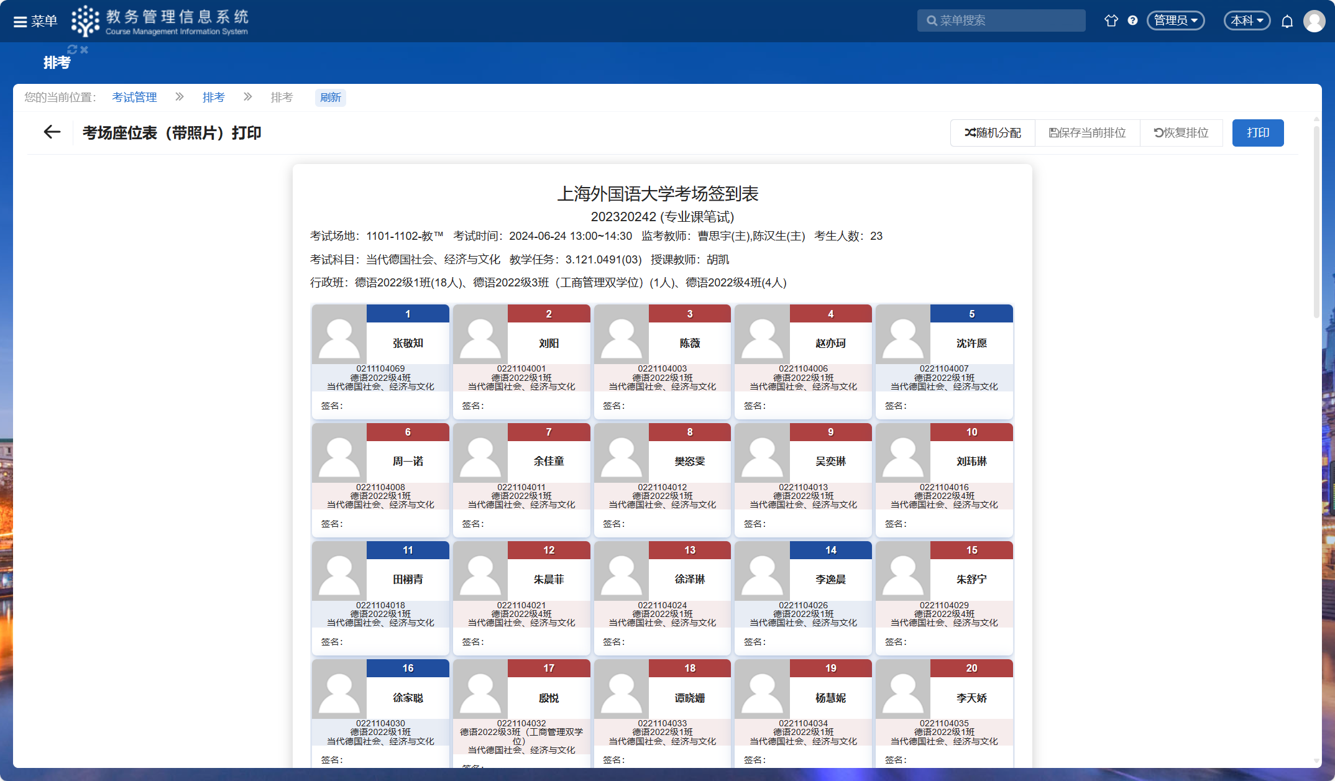Click 随机分配 to shuffle seats
The width and height of the screenshot is (1335, 781).
(x=993, y=133)
